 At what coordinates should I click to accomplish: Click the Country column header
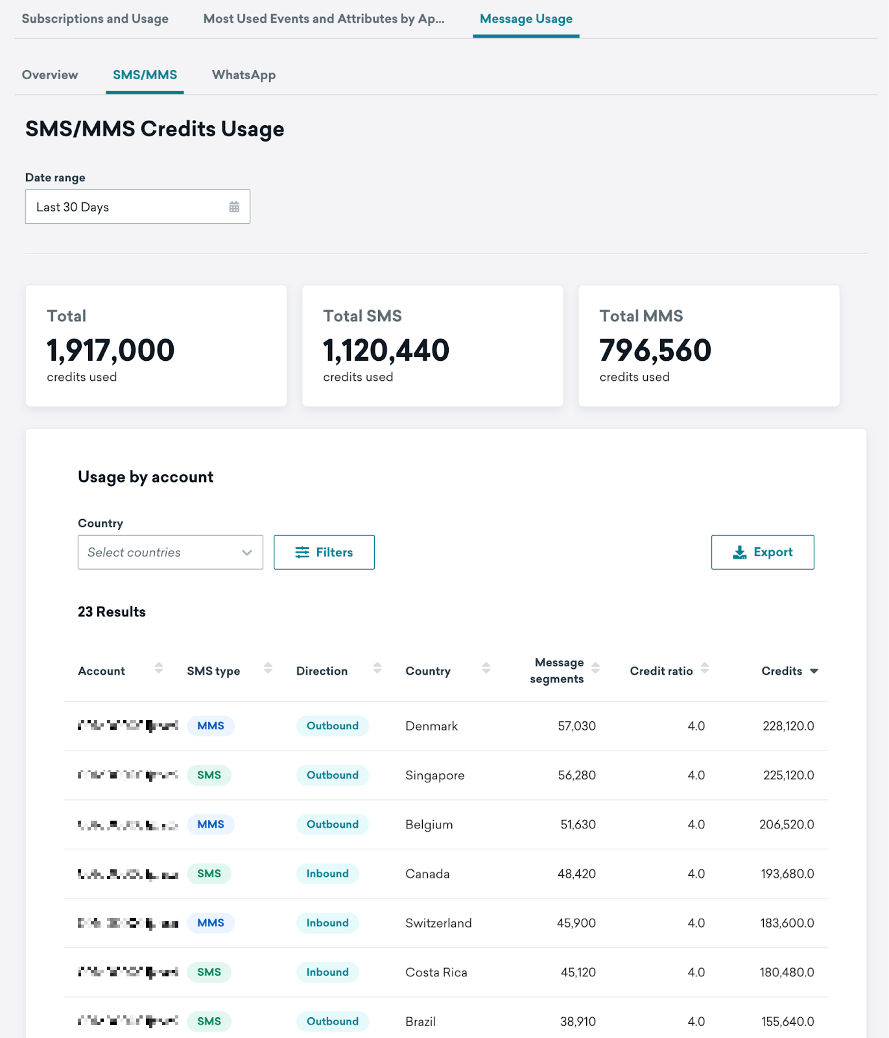[x=428, y=671]
